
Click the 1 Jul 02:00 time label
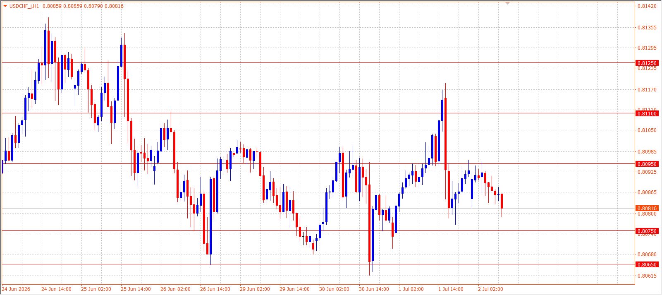[411, 289]
